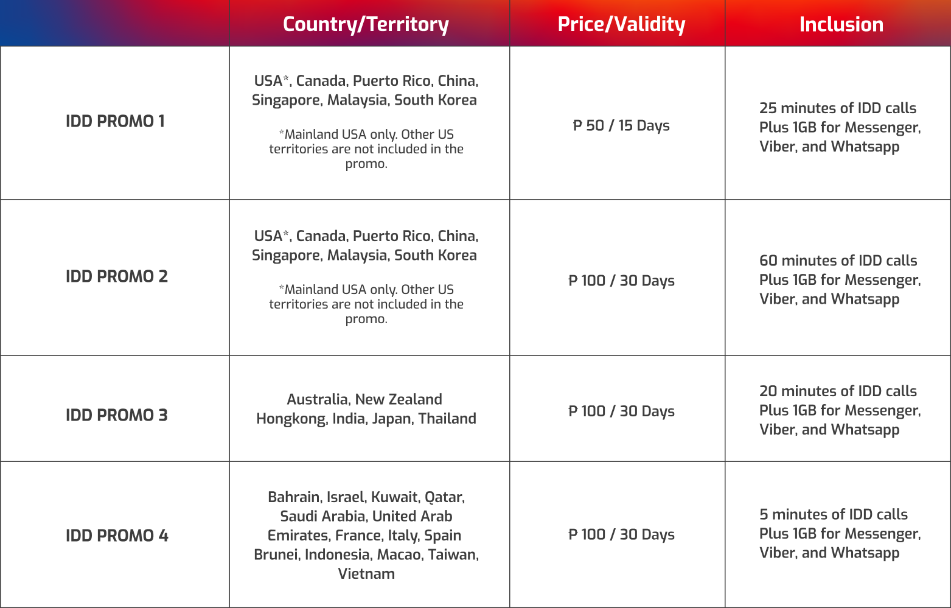Click the 60 minutes of IDD calls text

[x=838, y=260]
